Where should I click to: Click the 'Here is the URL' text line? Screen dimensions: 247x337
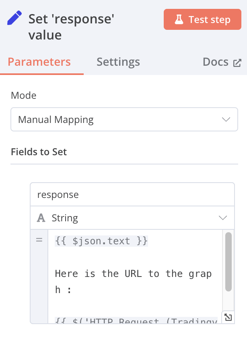point(133,274)
